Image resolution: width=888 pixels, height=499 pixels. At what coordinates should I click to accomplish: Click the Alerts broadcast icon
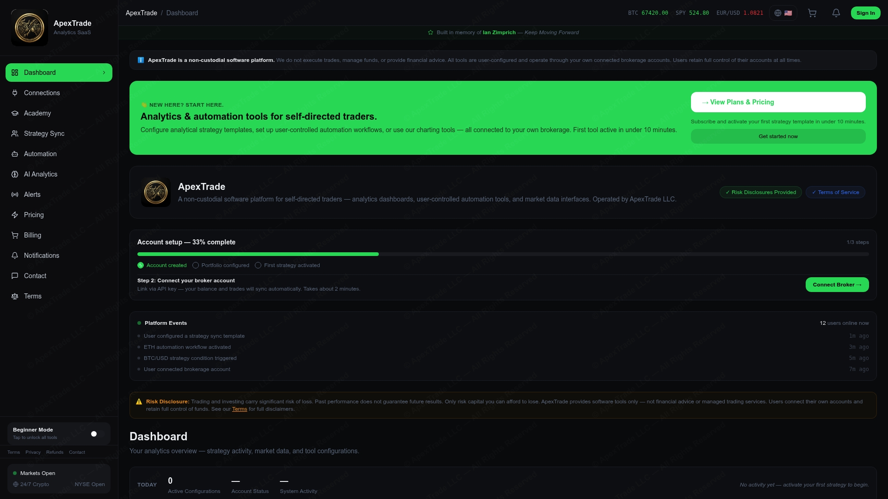[x=15, y=195]
